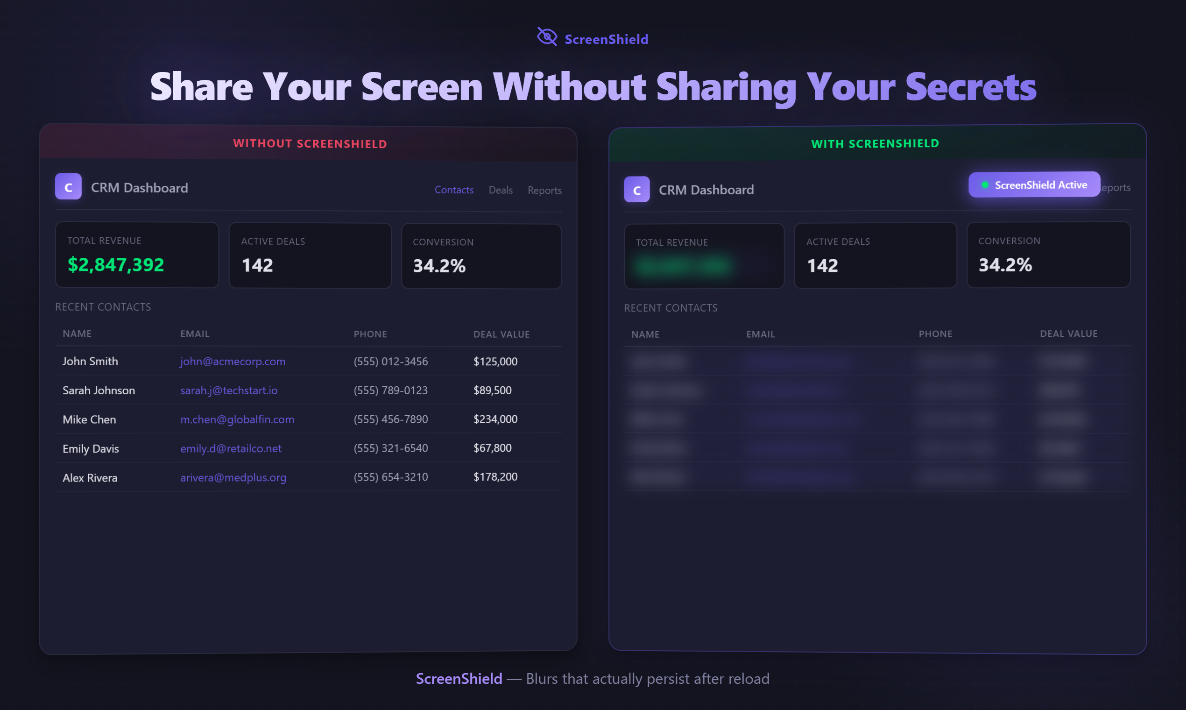Open john@acmecorp.com email link
Screen dimensions: 1186x710
(233, 362)
